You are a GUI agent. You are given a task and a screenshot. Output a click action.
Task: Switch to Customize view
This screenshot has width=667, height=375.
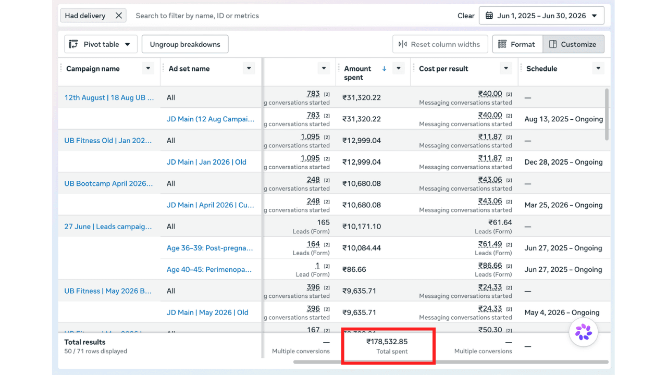tap(573, 44)
